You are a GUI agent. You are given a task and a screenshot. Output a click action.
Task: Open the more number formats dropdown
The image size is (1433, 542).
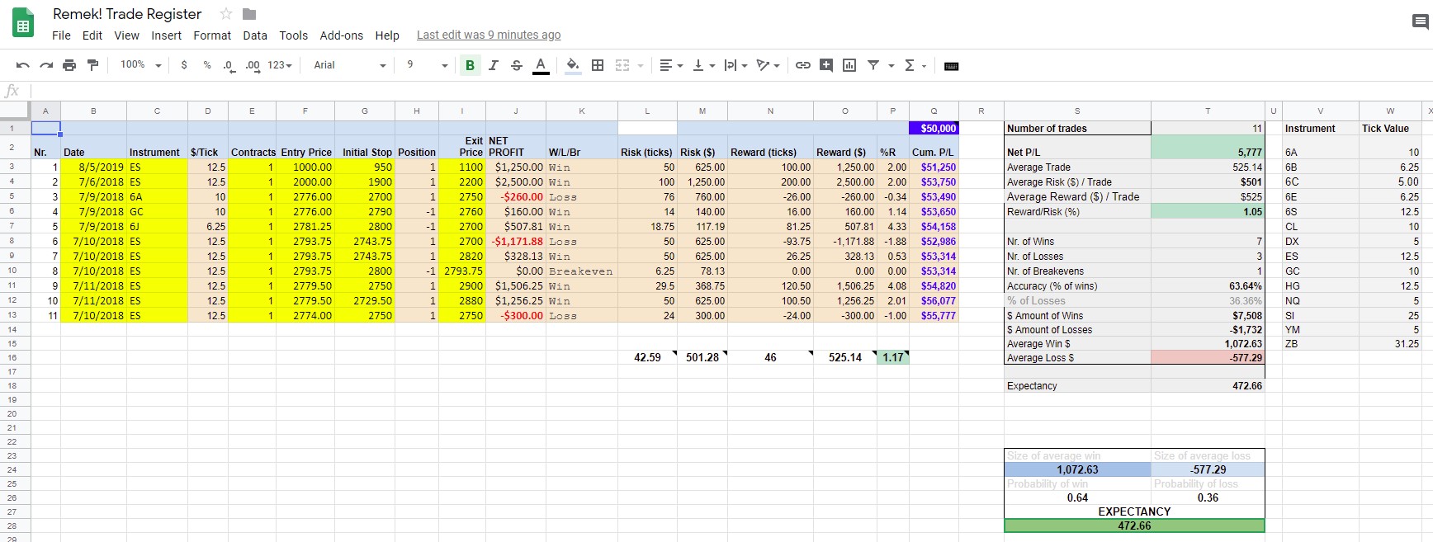280,65
